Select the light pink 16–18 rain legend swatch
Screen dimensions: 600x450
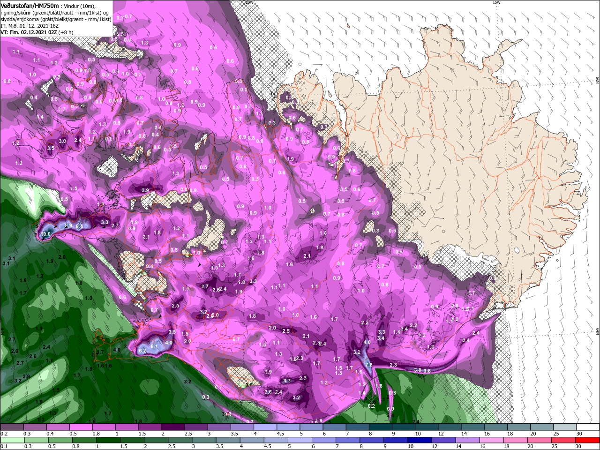tap(492, 440)
